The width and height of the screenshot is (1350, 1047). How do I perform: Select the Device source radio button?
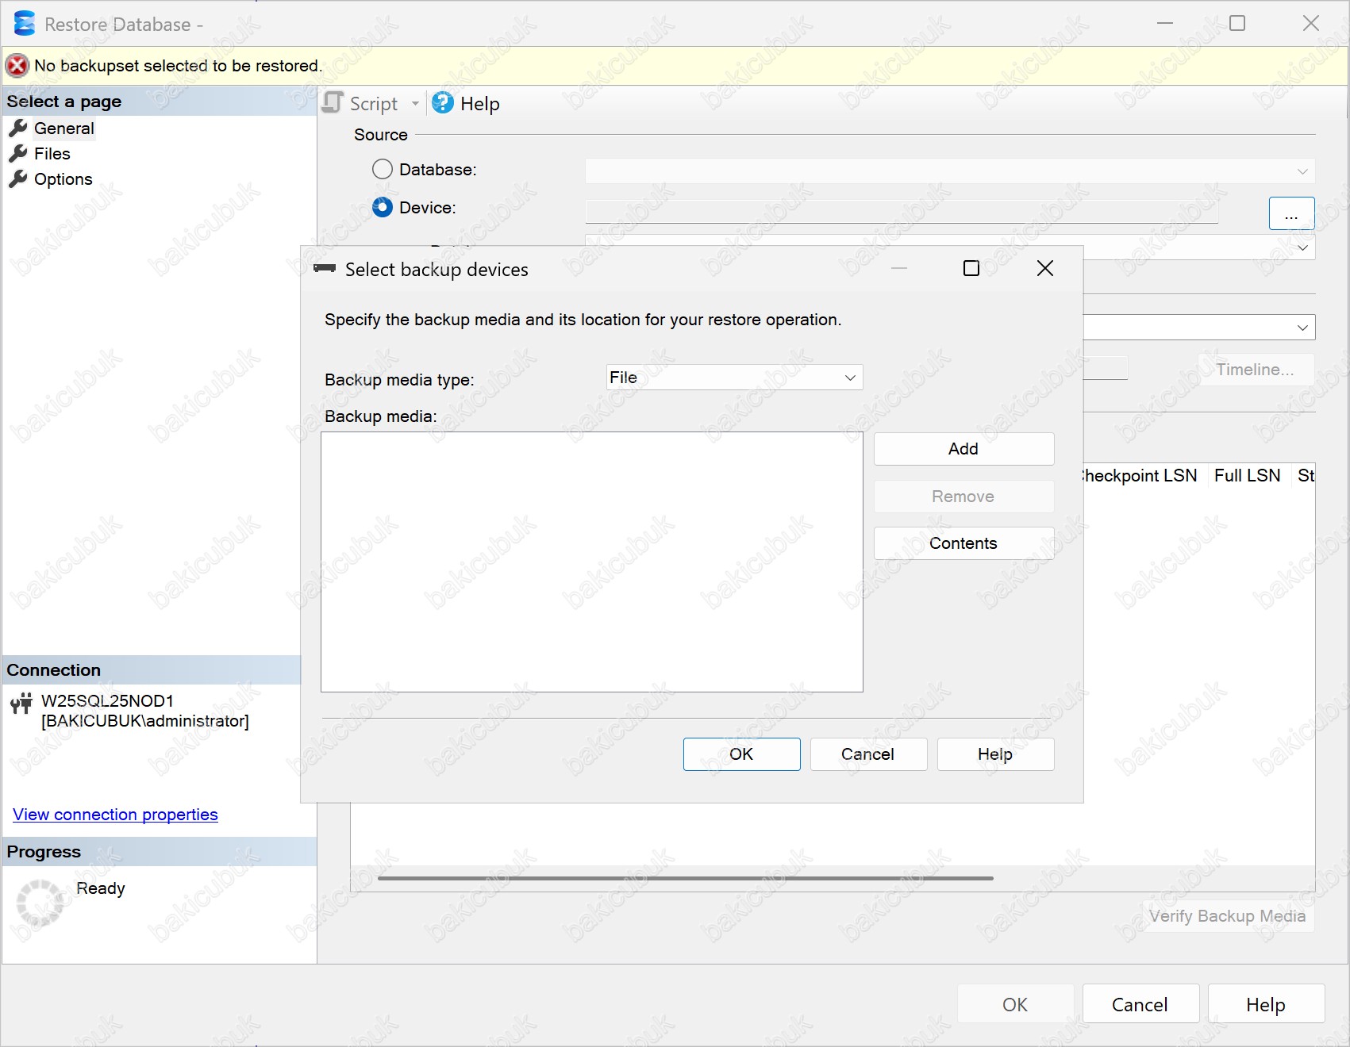coord(383,208)
